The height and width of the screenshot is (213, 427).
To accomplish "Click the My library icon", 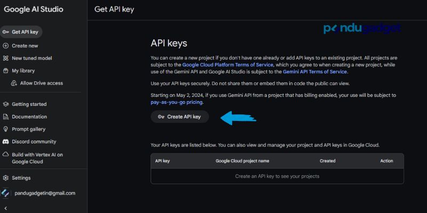I will 5,70.
